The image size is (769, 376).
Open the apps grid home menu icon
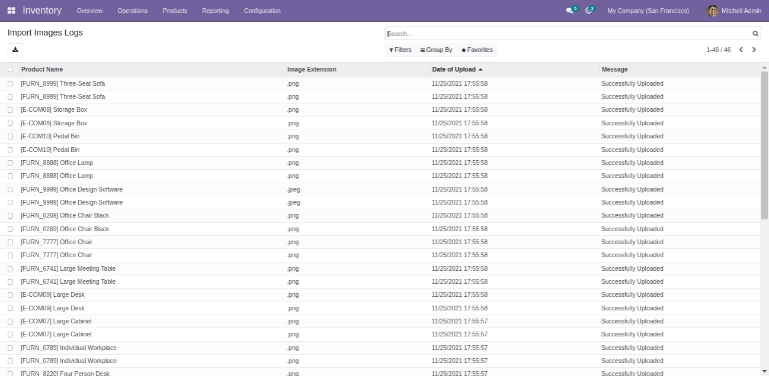click(x=11, y=11)
